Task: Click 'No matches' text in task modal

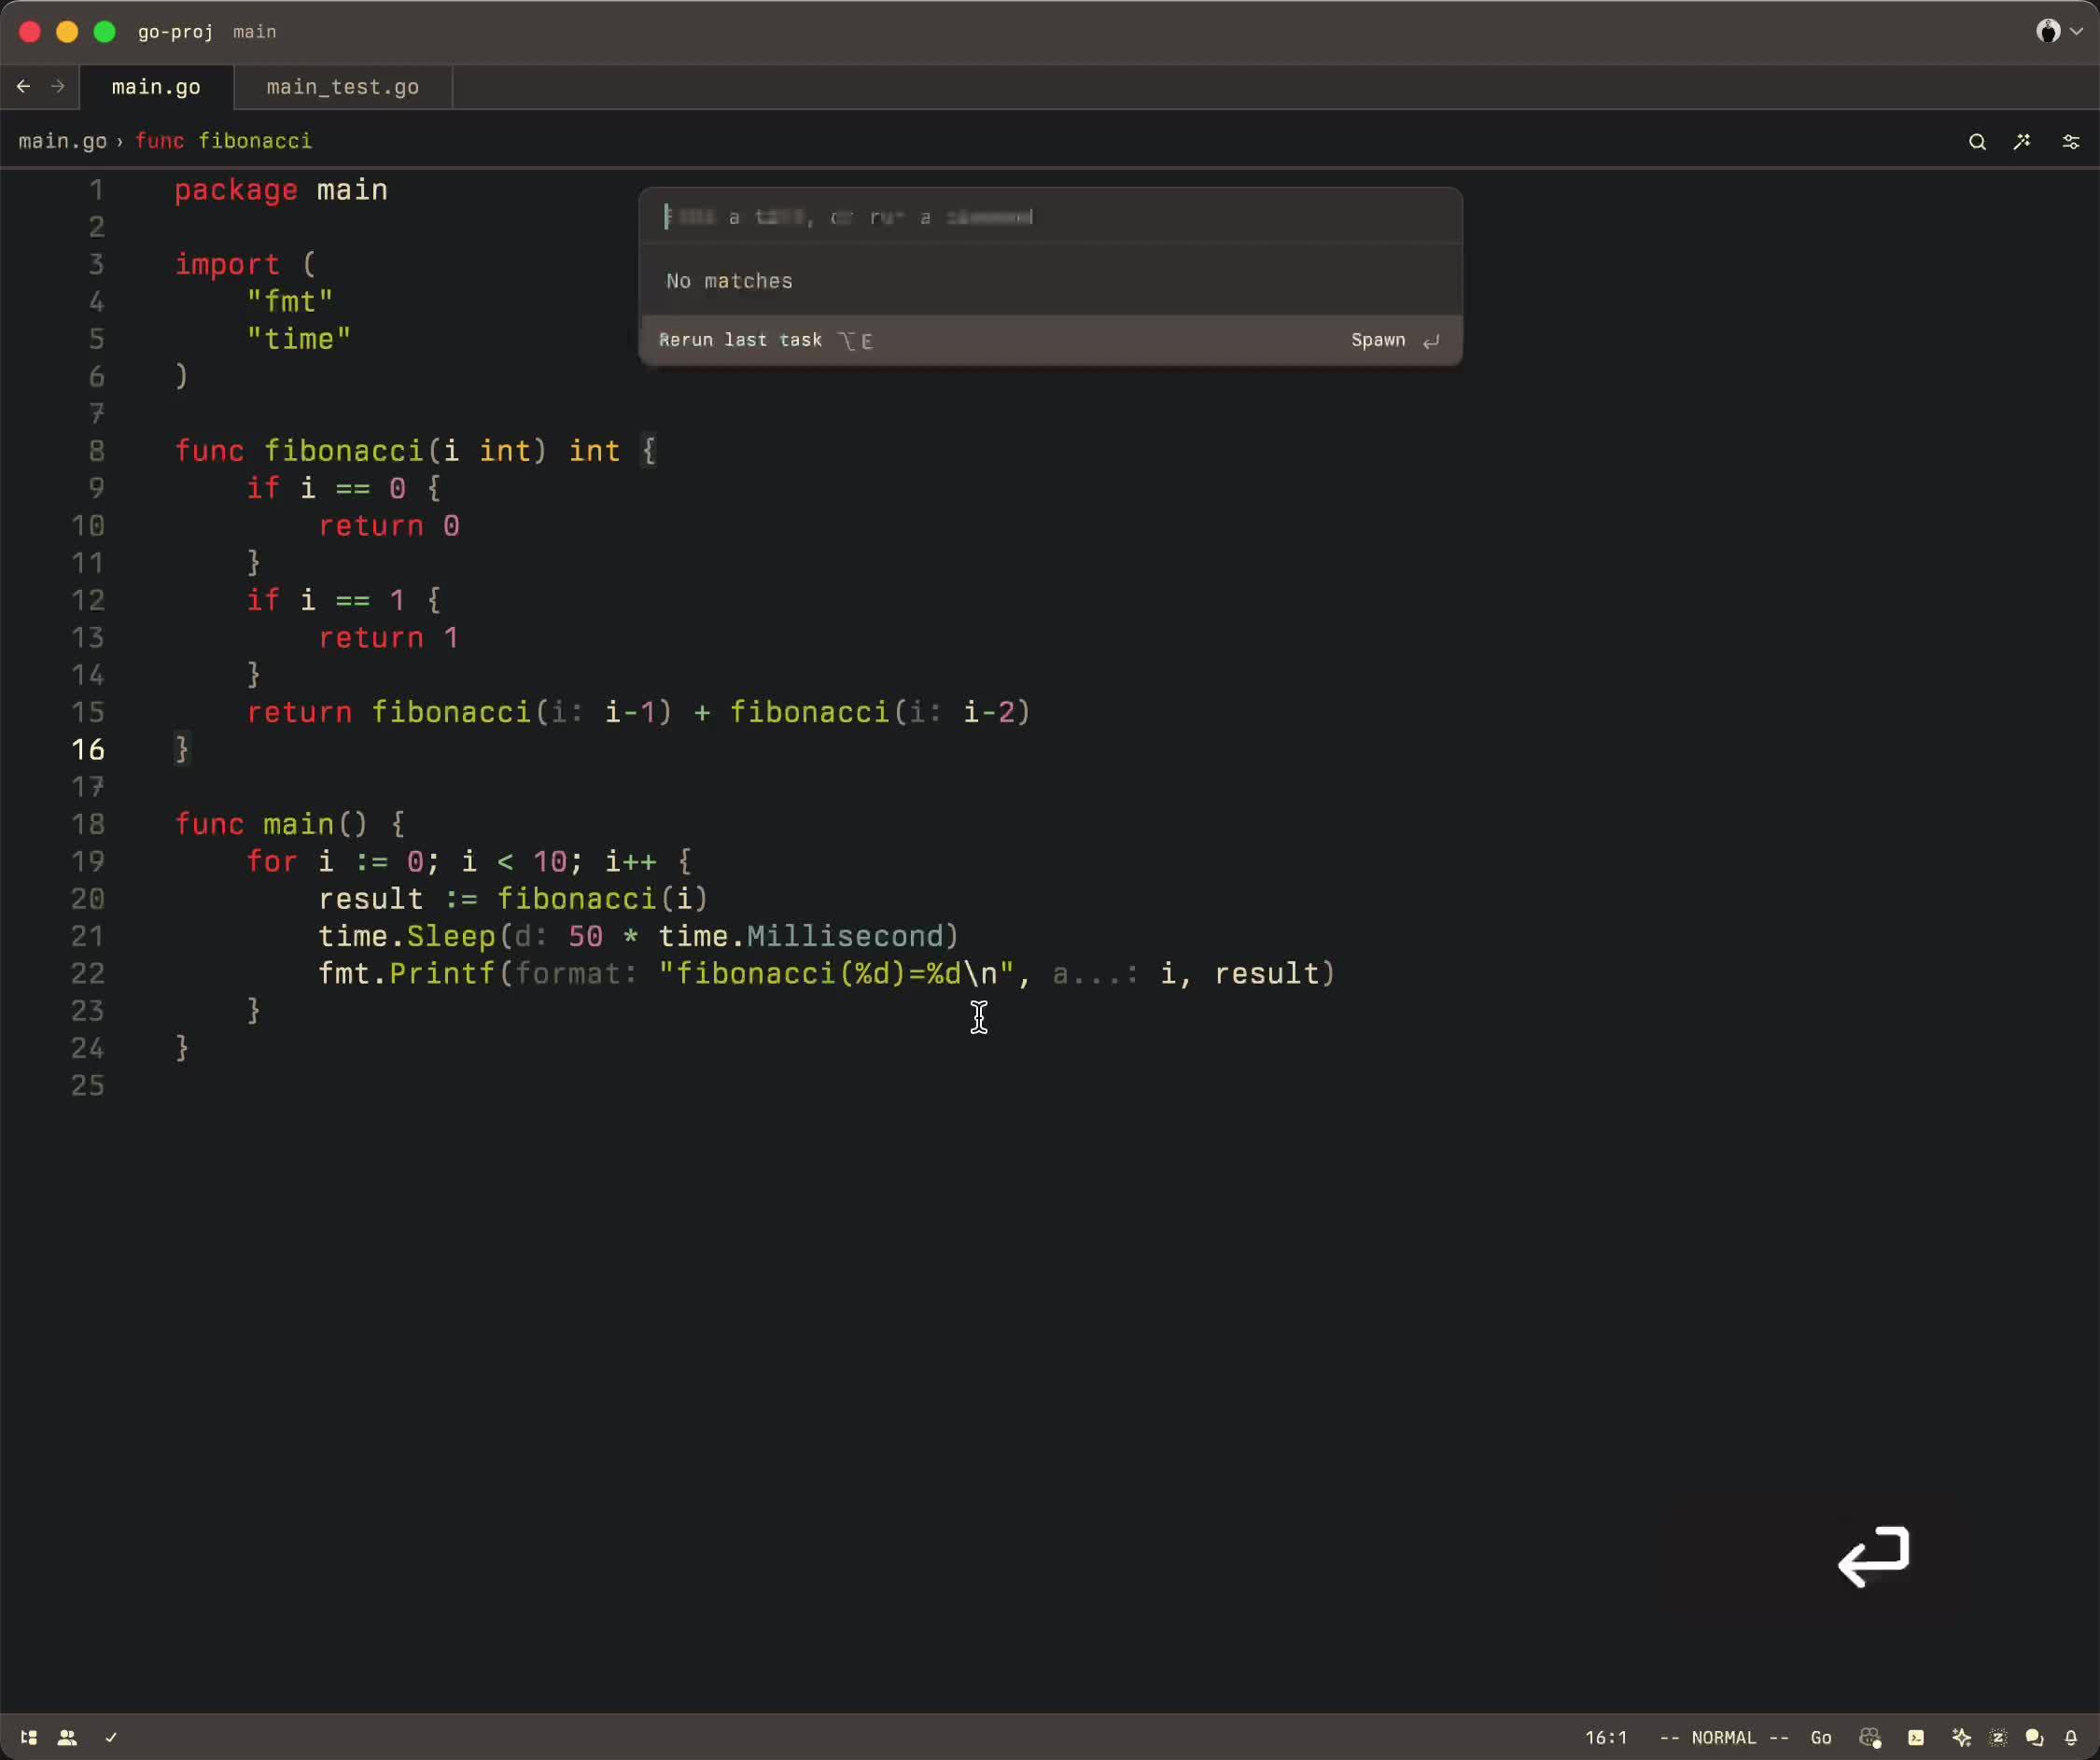Action: [x=729, y=281]
